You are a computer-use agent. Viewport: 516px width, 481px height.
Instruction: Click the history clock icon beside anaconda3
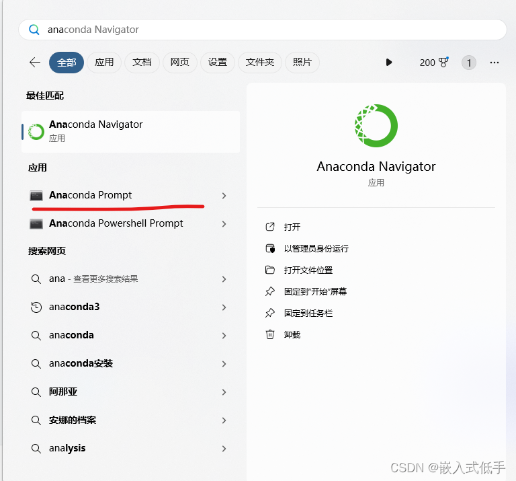[x=36, y=307]
